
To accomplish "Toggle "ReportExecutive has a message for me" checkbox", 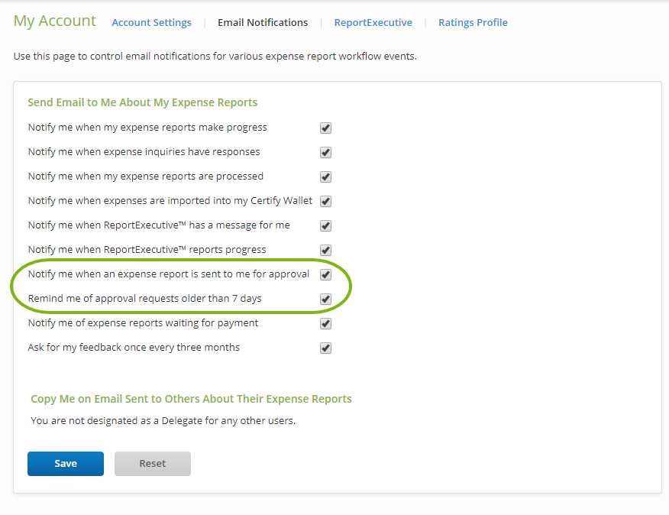I will coord(325,225).
